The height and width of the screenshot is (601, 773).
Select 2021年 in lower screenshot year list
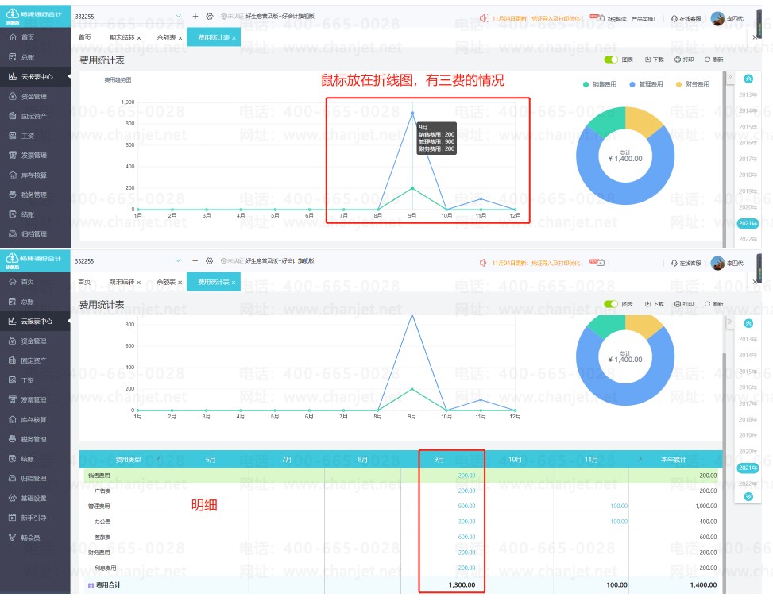(x=748, y=468)
